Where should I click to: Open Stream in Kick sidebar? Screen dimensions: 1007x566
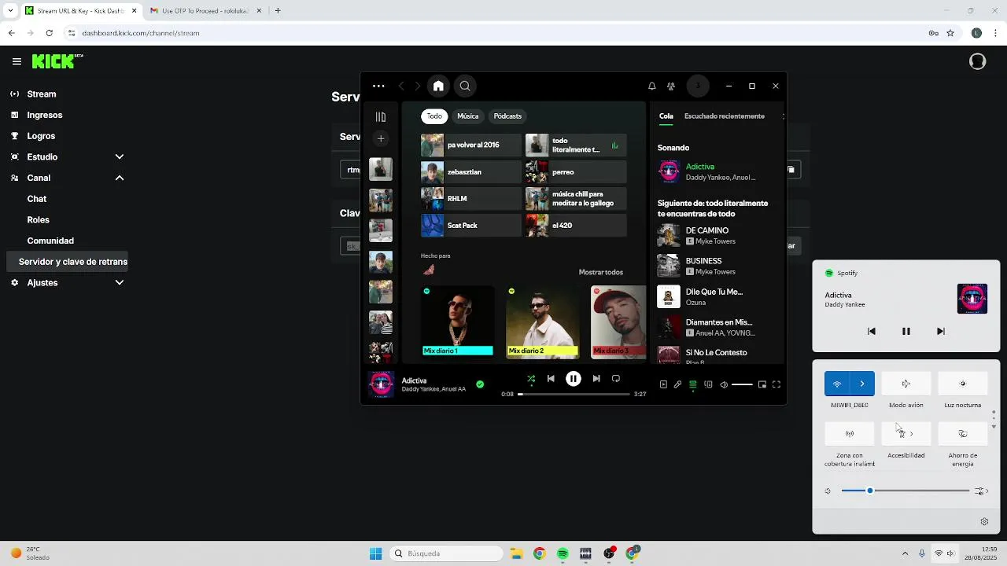pos(42,94)
